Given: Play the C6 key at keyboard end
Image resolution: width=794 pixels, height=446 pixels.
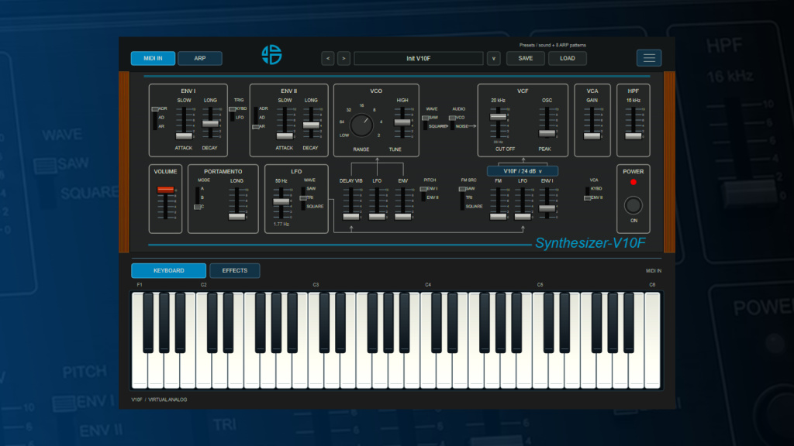Looking at the screenshot, I should [x=652, y=341].
